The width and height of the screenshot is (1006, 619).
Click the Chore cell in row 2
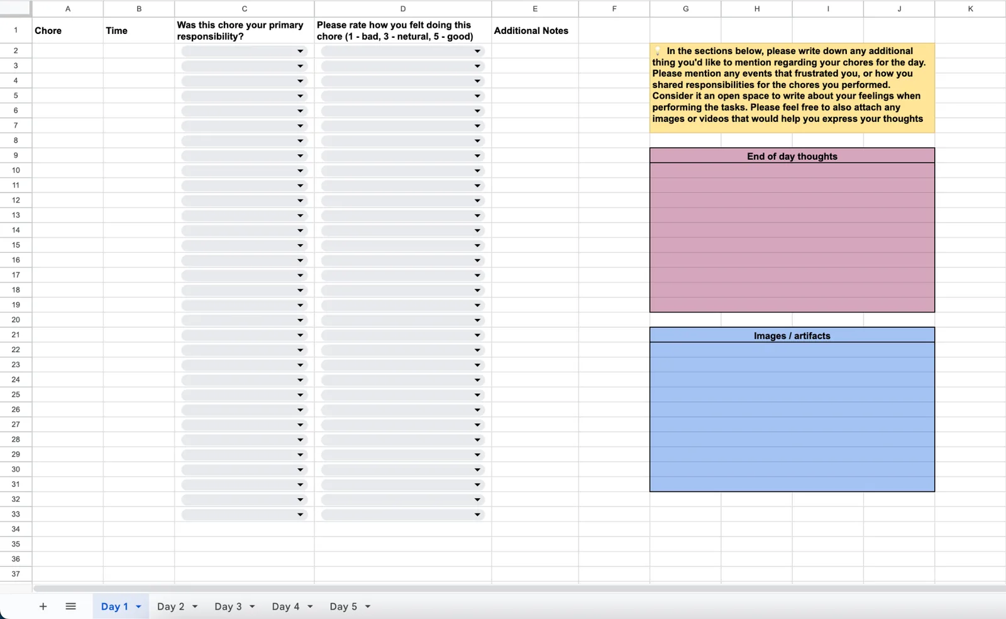click(68, 51)
